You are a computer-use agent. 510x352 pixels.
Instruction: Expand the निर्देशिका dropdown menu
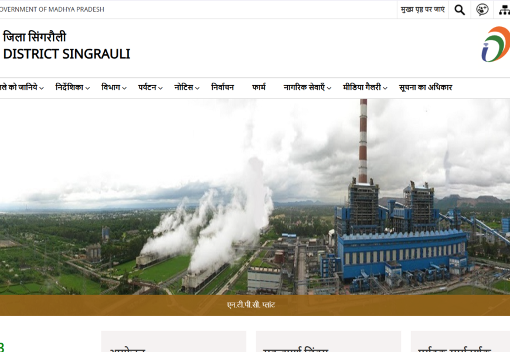(72, 87)
